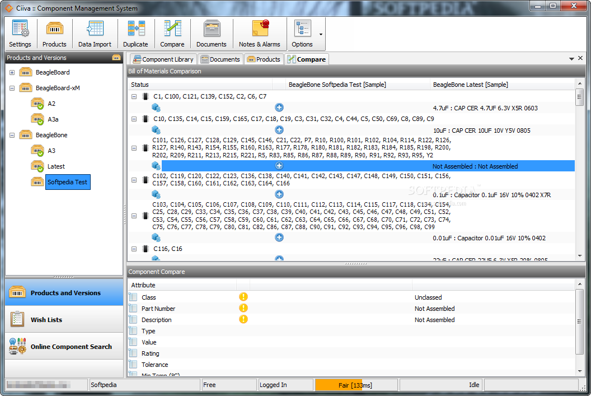Click plus icon in 10uF row
591x396 pixels.
279,130
